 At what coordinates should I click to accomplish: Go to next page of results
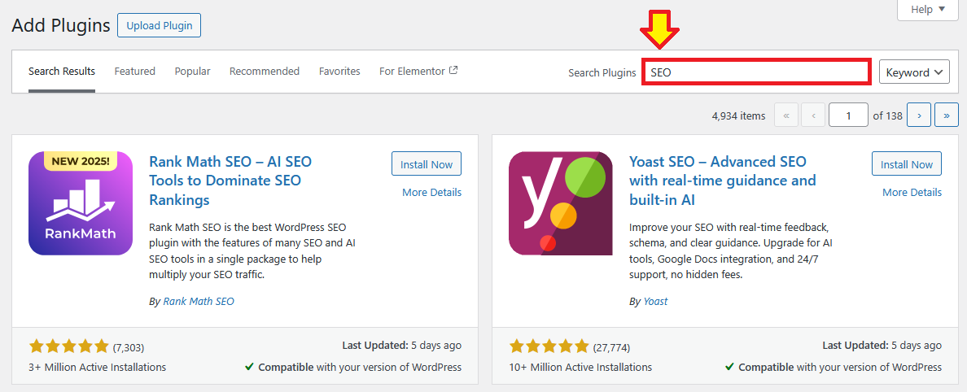point(919,115)
